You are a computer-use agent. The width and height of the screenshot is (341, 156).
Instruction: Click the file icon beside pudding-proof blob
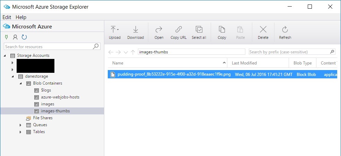coord(113,75)
